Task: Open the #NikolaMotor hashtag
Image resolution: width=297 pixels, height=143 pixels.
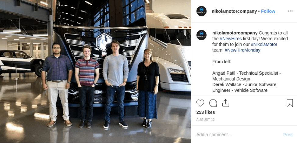Action: coord(264,45)
